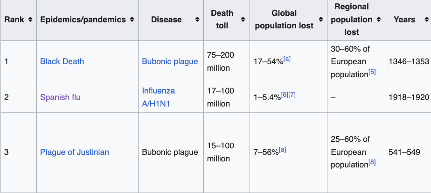
Task: Jump to footnote [a] beside 7–56%
Action: click(283, 149)
